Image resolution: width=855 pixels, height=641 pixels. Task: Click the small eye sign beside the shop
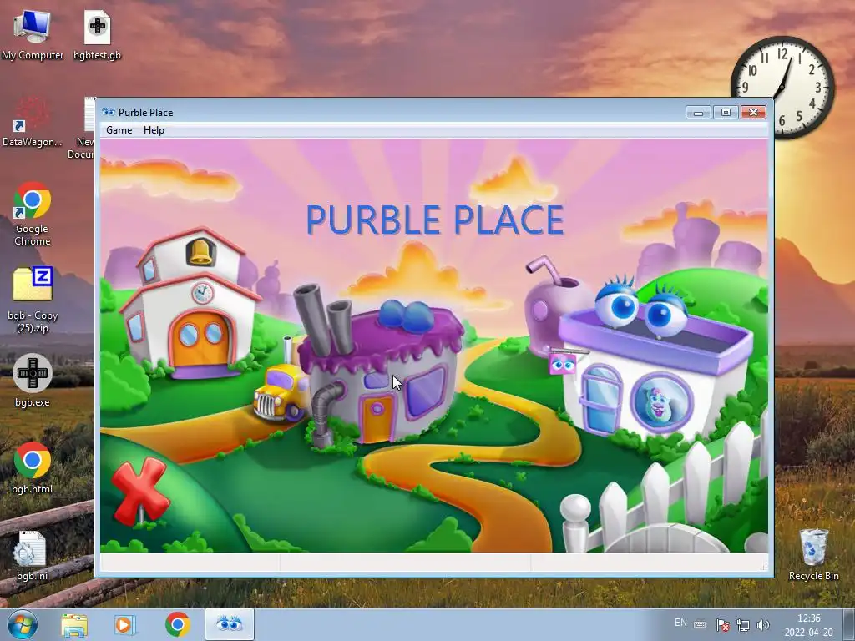562,364
